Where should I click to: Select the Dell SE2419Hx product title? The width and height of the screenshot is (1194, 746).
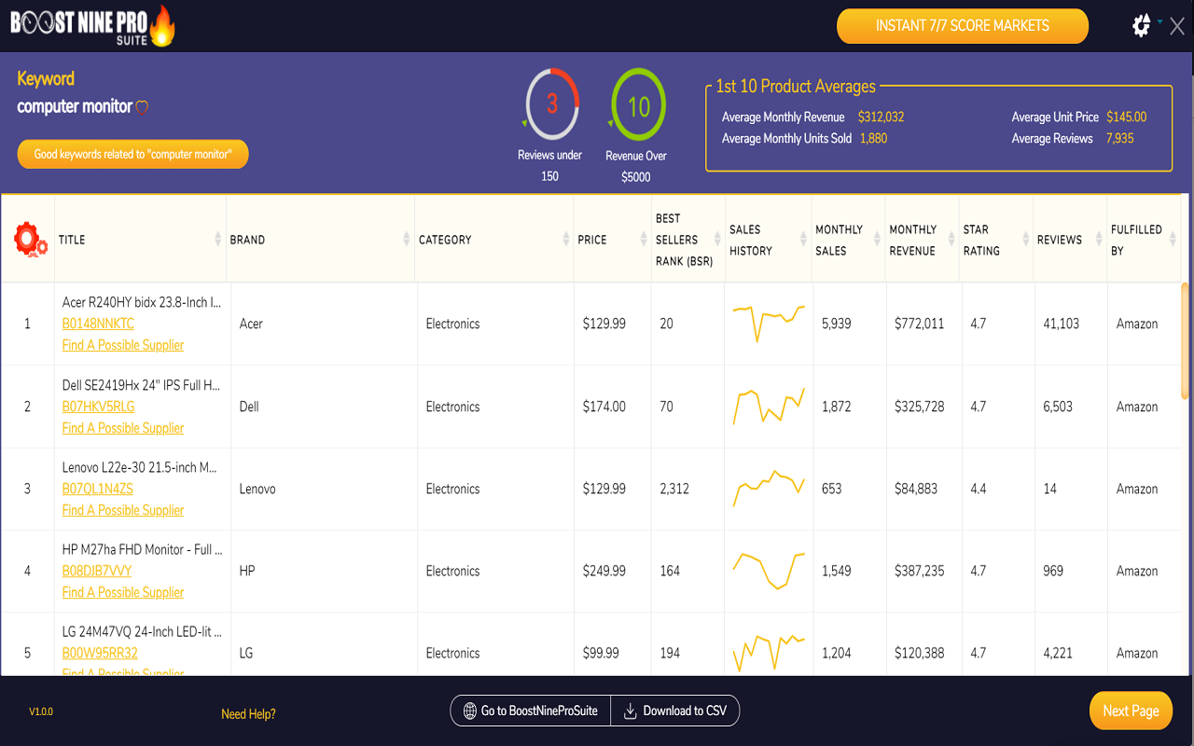142,385
